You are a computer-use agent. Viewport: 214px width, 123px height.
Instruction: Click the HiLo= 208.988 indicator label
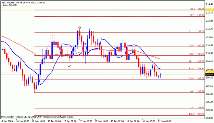coord(9,5)
